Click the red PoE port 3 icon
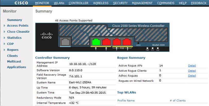209x106 pixels. pyautogui.click(x=117, y=42)
